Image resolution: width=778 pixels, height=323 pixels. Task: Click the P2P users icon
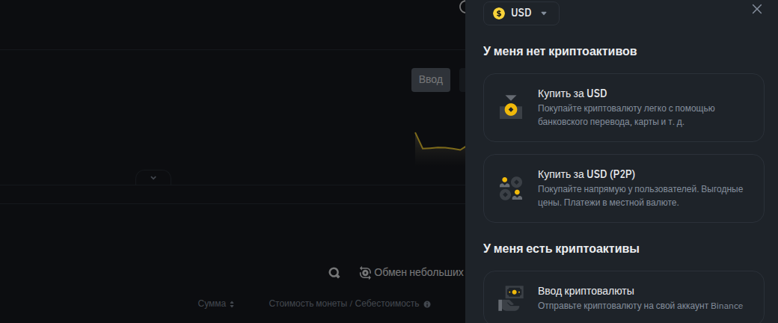(511, 188)
